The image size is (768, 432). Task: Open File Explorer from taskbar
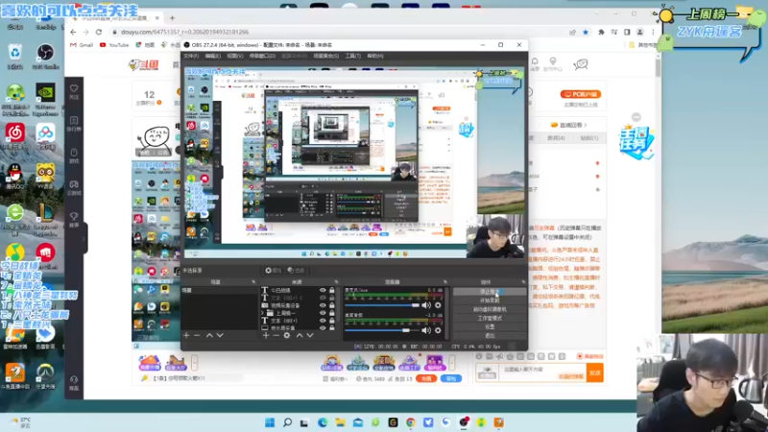(340, 422)
